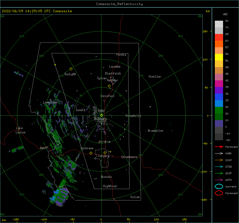This screenshot has width=239, height=223.
Task: Select the Lacombe label
Action: coord(115,67)
